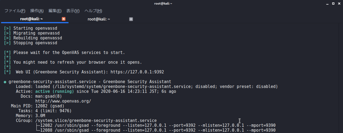The width and height of the screenshot is (343, 133).
Task: Open the 編集(E) menu
Action: 55,11
